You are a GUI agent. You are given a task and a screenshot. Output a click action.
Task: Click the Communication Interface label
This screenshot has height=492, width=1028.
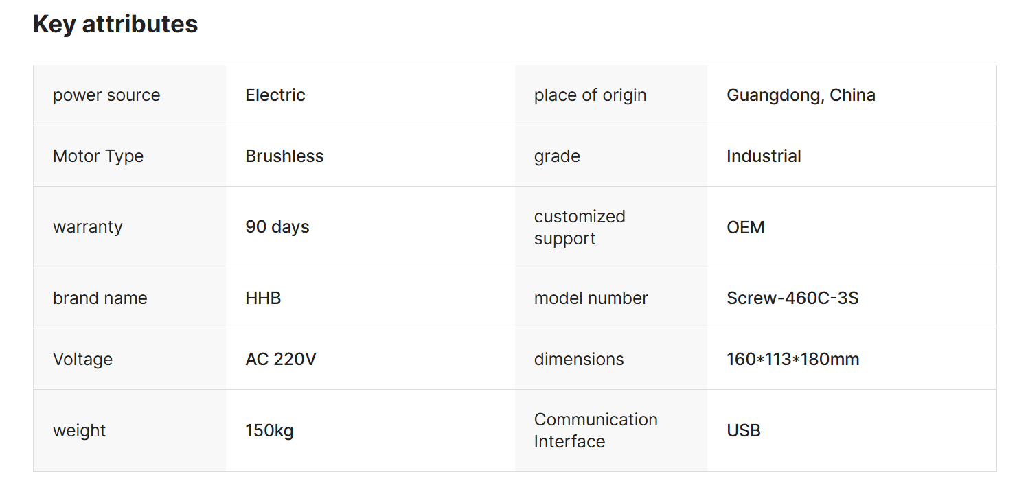click(595, 430)
